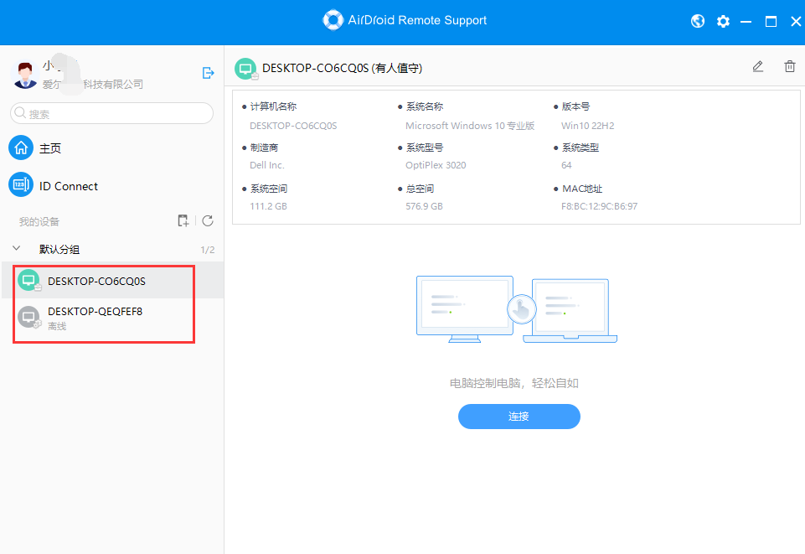Click the two-computer remote control illustration
Screen dimensions: 805x554
click(x=517, y=309)
